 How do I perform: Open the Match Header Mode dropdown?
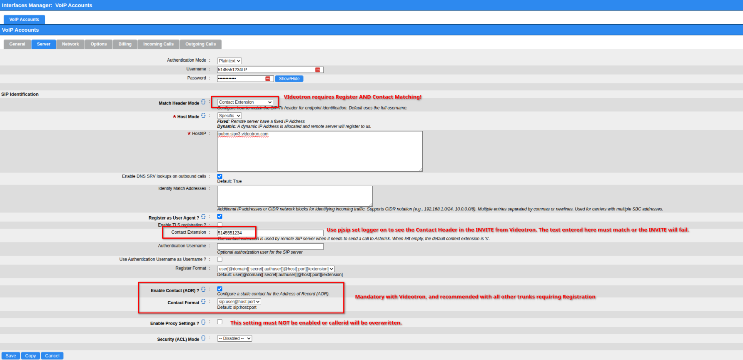245,102
